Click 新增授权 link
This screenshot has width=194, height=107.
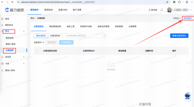[187, 18]
